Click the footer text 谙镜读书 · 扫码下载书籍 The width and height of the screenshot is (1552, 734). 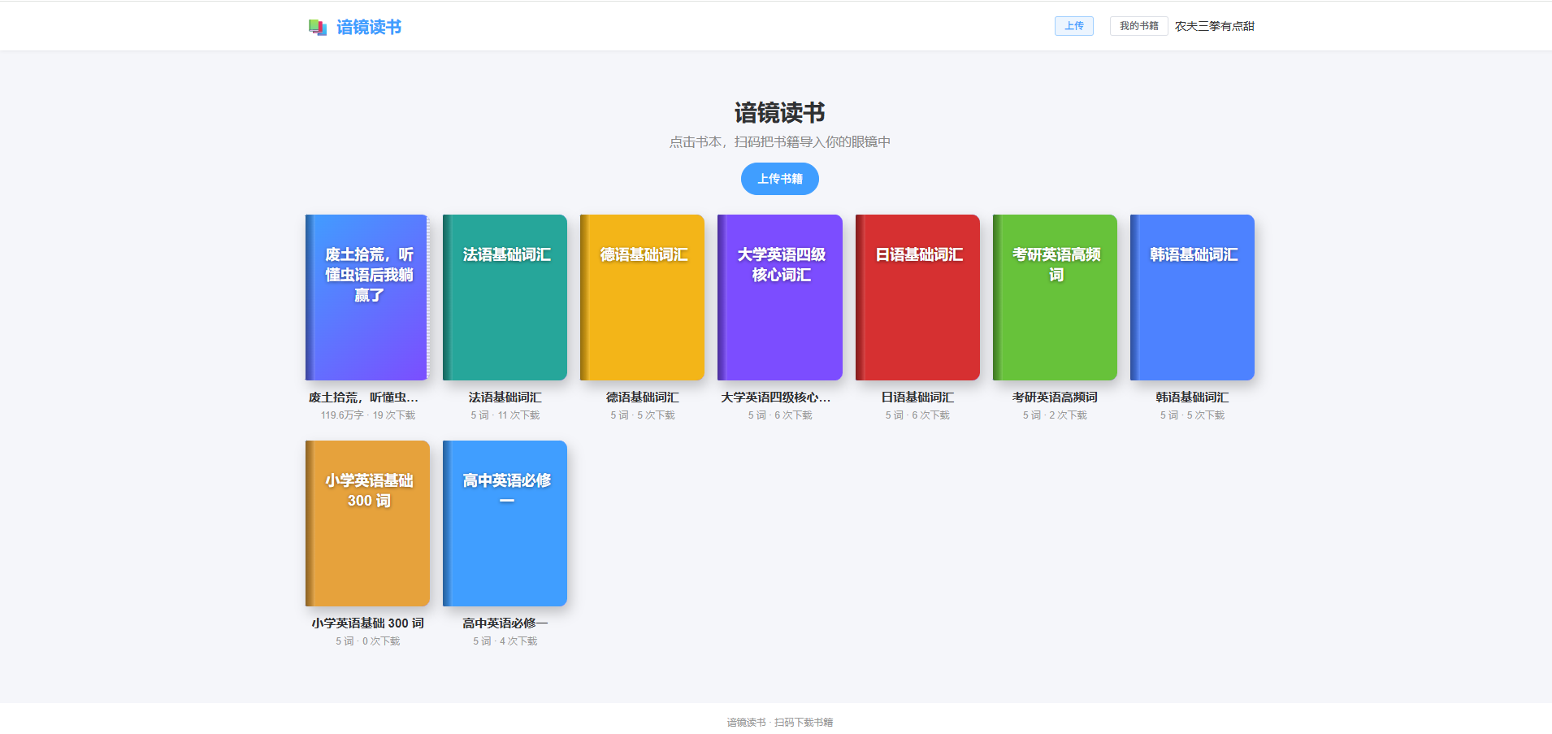pos(780,723)
